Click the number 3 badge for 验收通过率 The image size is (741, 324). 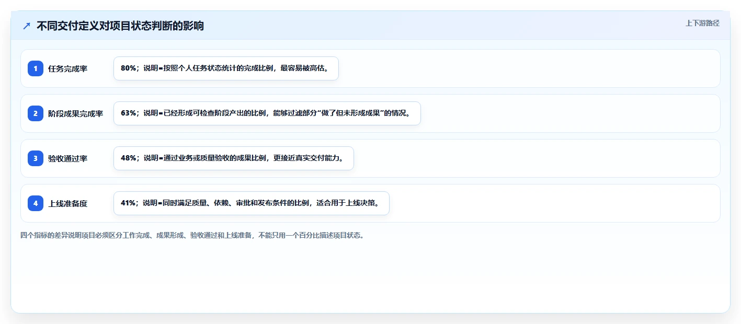(x=36, y=158)
